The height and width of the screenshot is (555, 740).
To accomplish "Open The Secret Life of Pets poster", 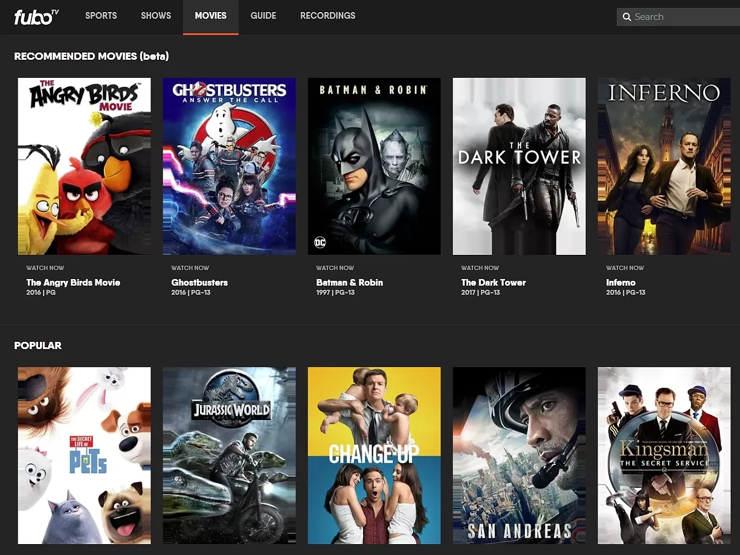I will pyautogui.click(x=85, y=455).
